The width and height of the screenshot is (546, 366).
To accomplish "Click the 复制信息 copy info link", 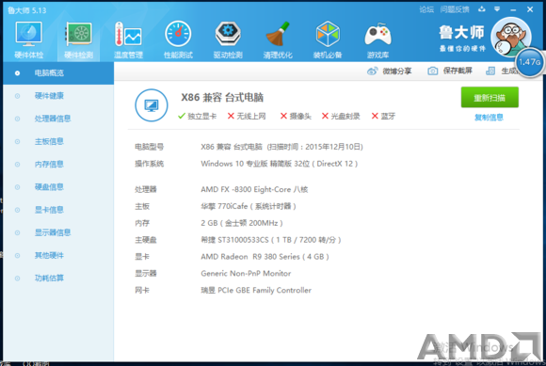I will [x=489, y=118].
